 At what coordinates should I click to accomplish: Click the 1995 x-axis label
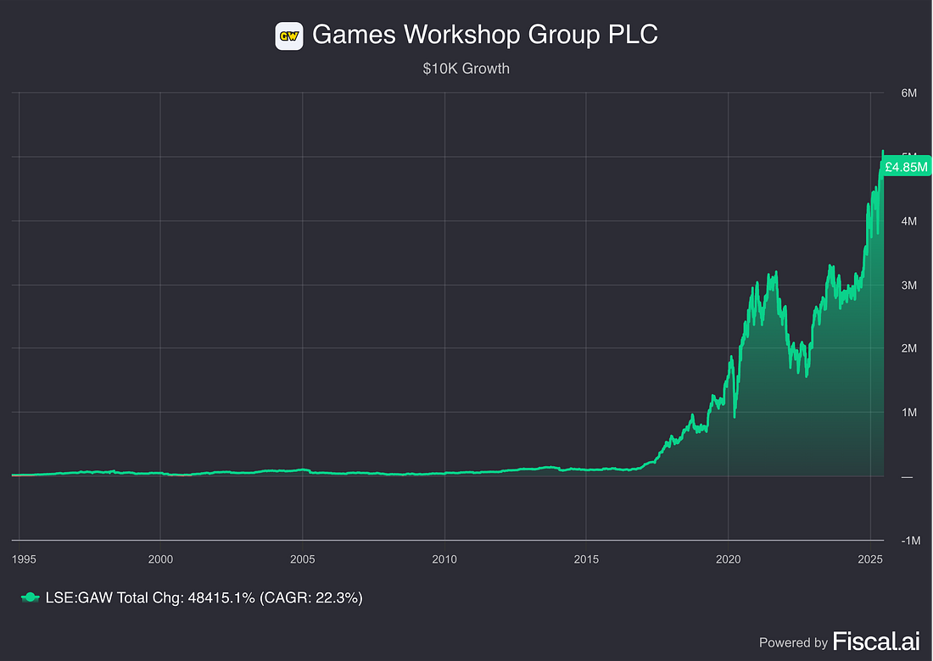pyautogui.click(x=24, y=559)
